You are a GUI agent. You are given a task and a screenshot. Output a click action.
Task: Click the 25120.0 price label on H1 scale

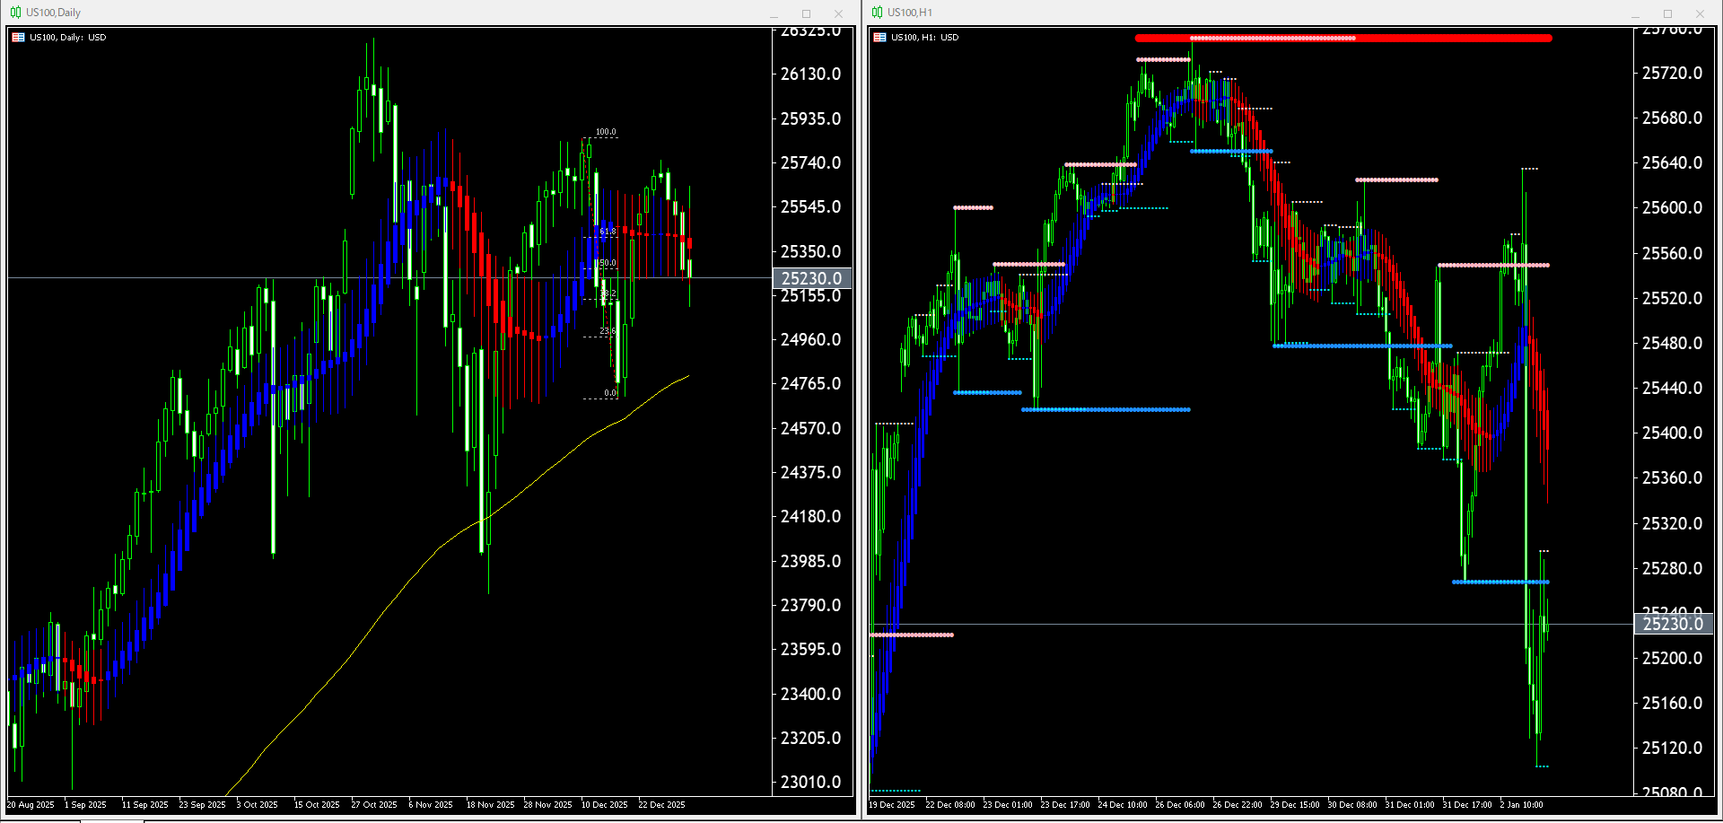1672,748
